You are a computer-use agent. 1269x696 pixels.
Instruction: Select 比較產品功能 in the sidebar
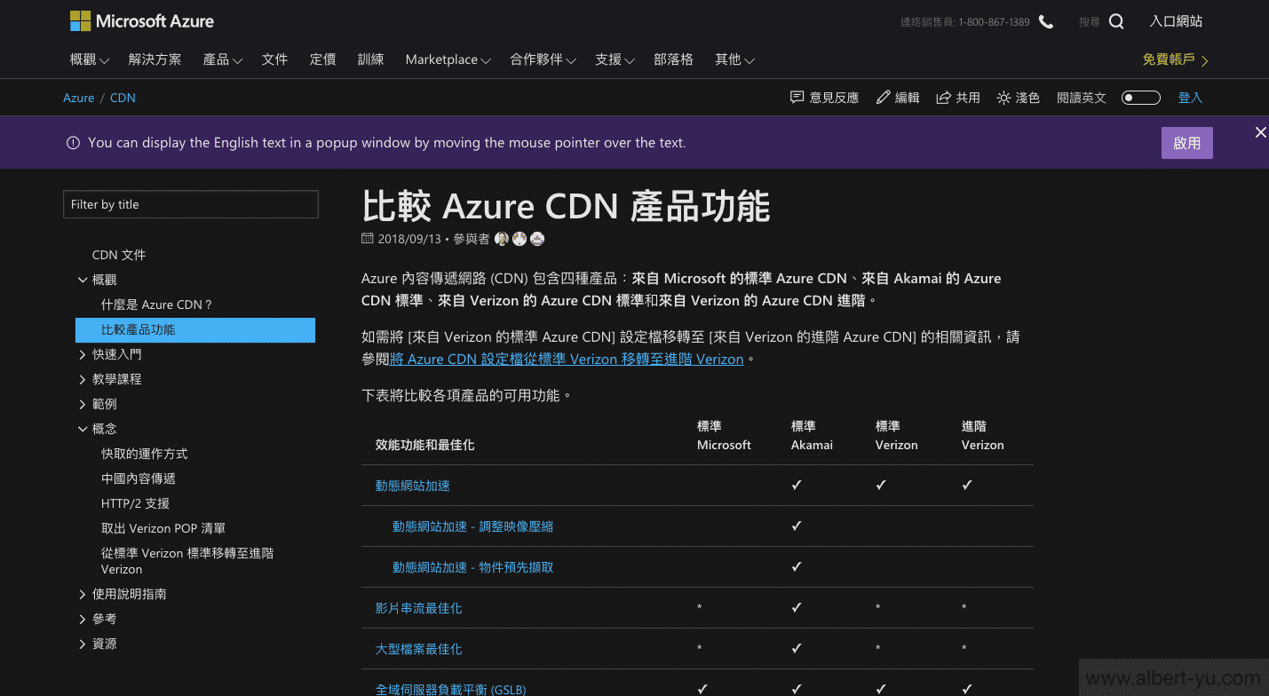tap(195, 329)
